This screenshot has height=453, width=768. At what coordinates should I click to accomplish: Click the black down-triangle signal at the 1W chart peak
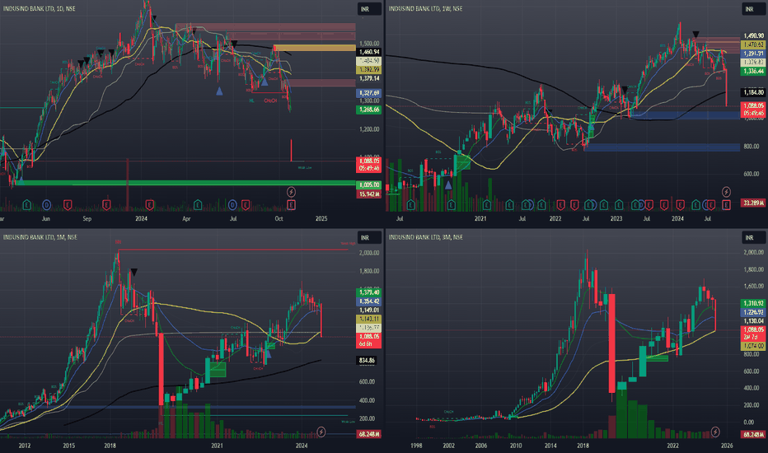[x=695, y=35]
